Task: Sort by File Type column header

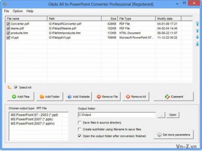Action: pos(137,19)
